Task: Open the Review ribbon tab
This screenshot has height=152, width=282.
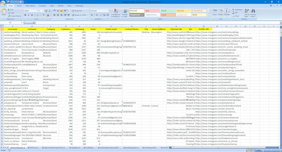Action: (61, 6)
